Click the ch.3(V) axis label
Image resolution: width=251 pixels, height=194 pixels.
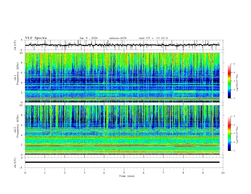tap(15, 163)
